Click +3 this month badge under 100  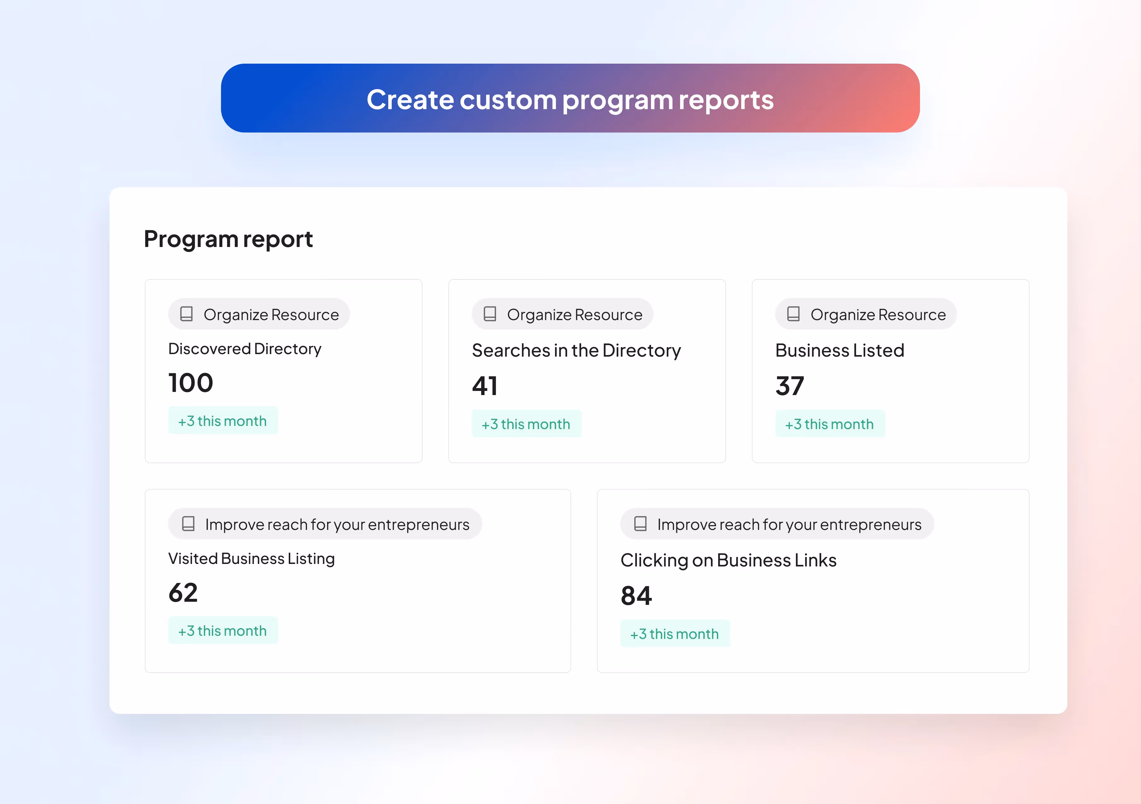223,421
